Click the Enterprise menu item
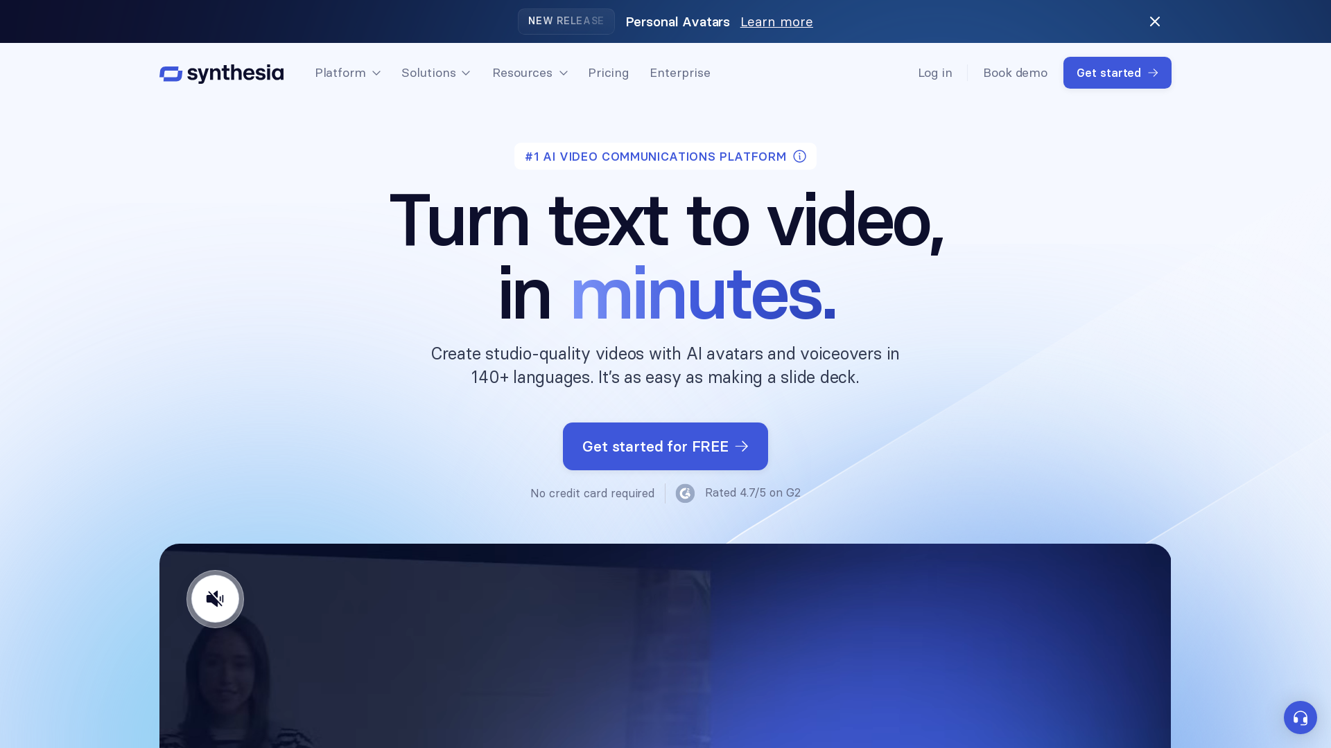This screenshot has width=1331, height=748. (x=681, y=72)
